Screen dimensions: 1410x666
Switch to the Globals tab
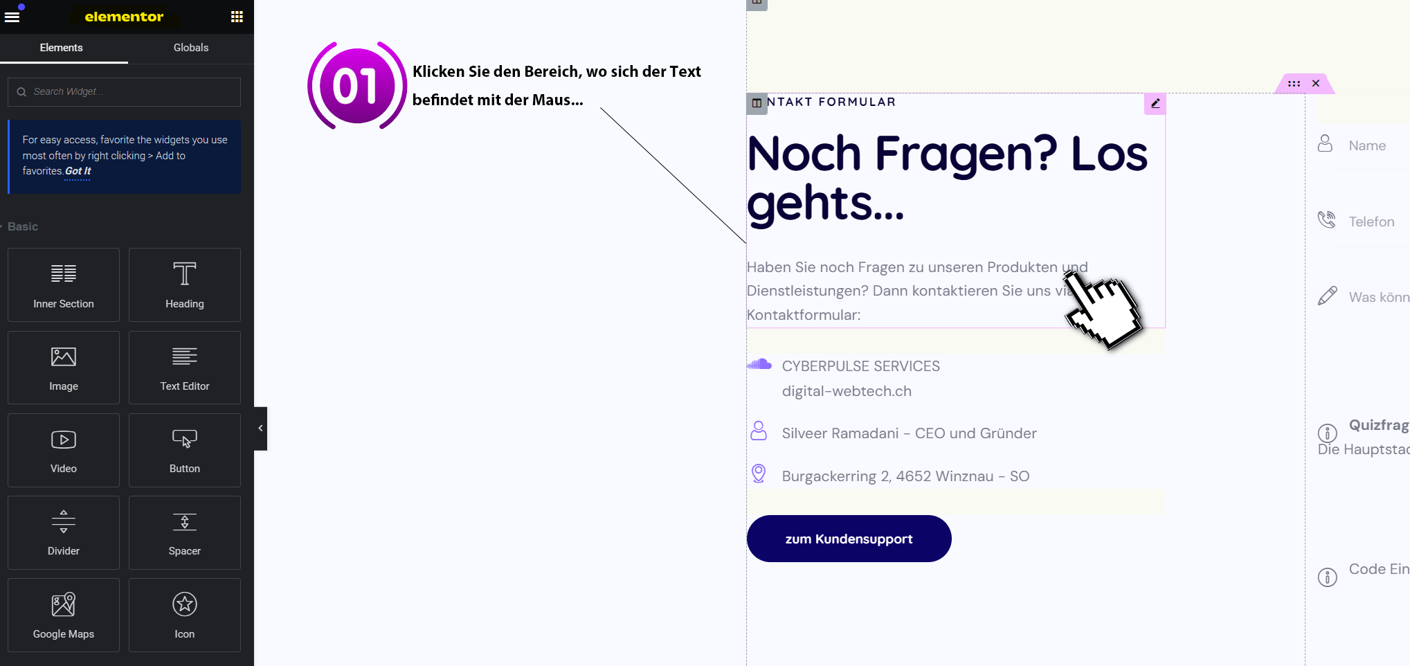click(x=190, y=48)
